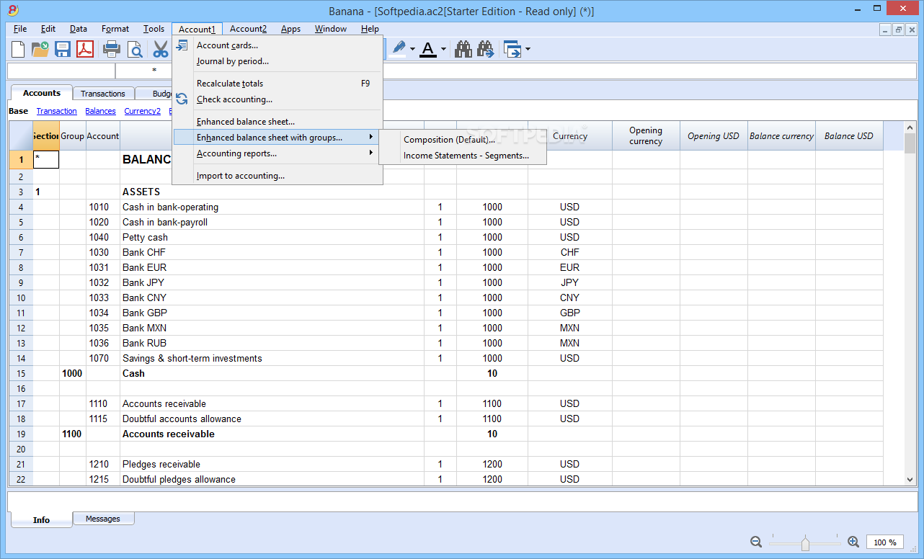Image resolution: width=924 pixels, height=559 pixels.
Task: Click the CHF currency cell
Action: click(569, 252)
